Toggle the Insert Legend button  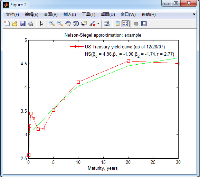pyautogui.click(x=125, y=24)
